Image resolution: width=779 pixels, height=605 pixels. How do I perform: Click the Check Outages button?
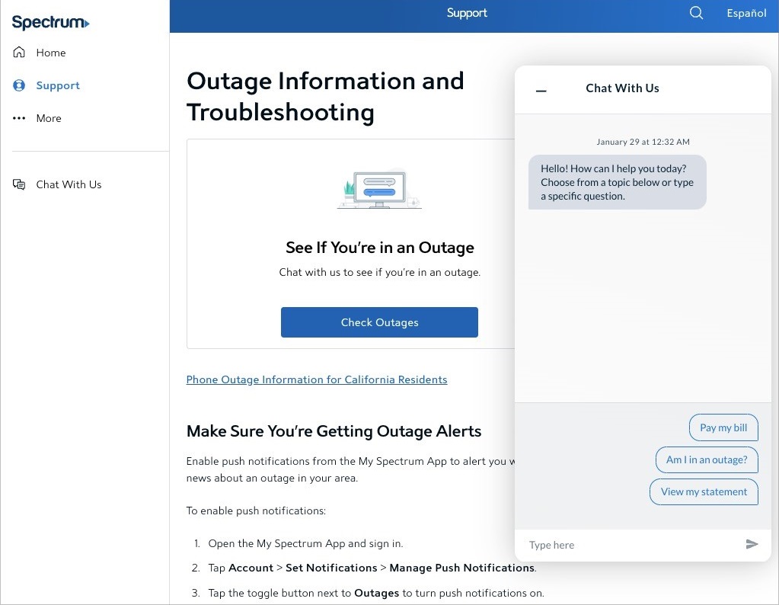(379, 322)
